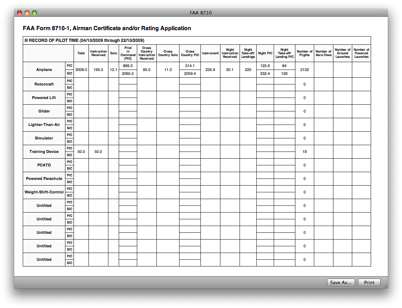This screenshot has height=308, width=402.
Task: Click night landing PIC value 84
Action: (x=284, y=66)
